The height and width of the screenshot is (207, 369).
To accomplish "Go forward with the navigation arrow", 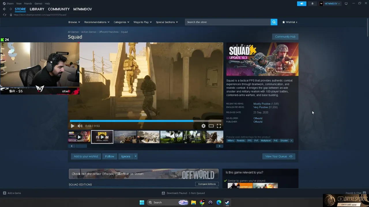I will point(11,9).
